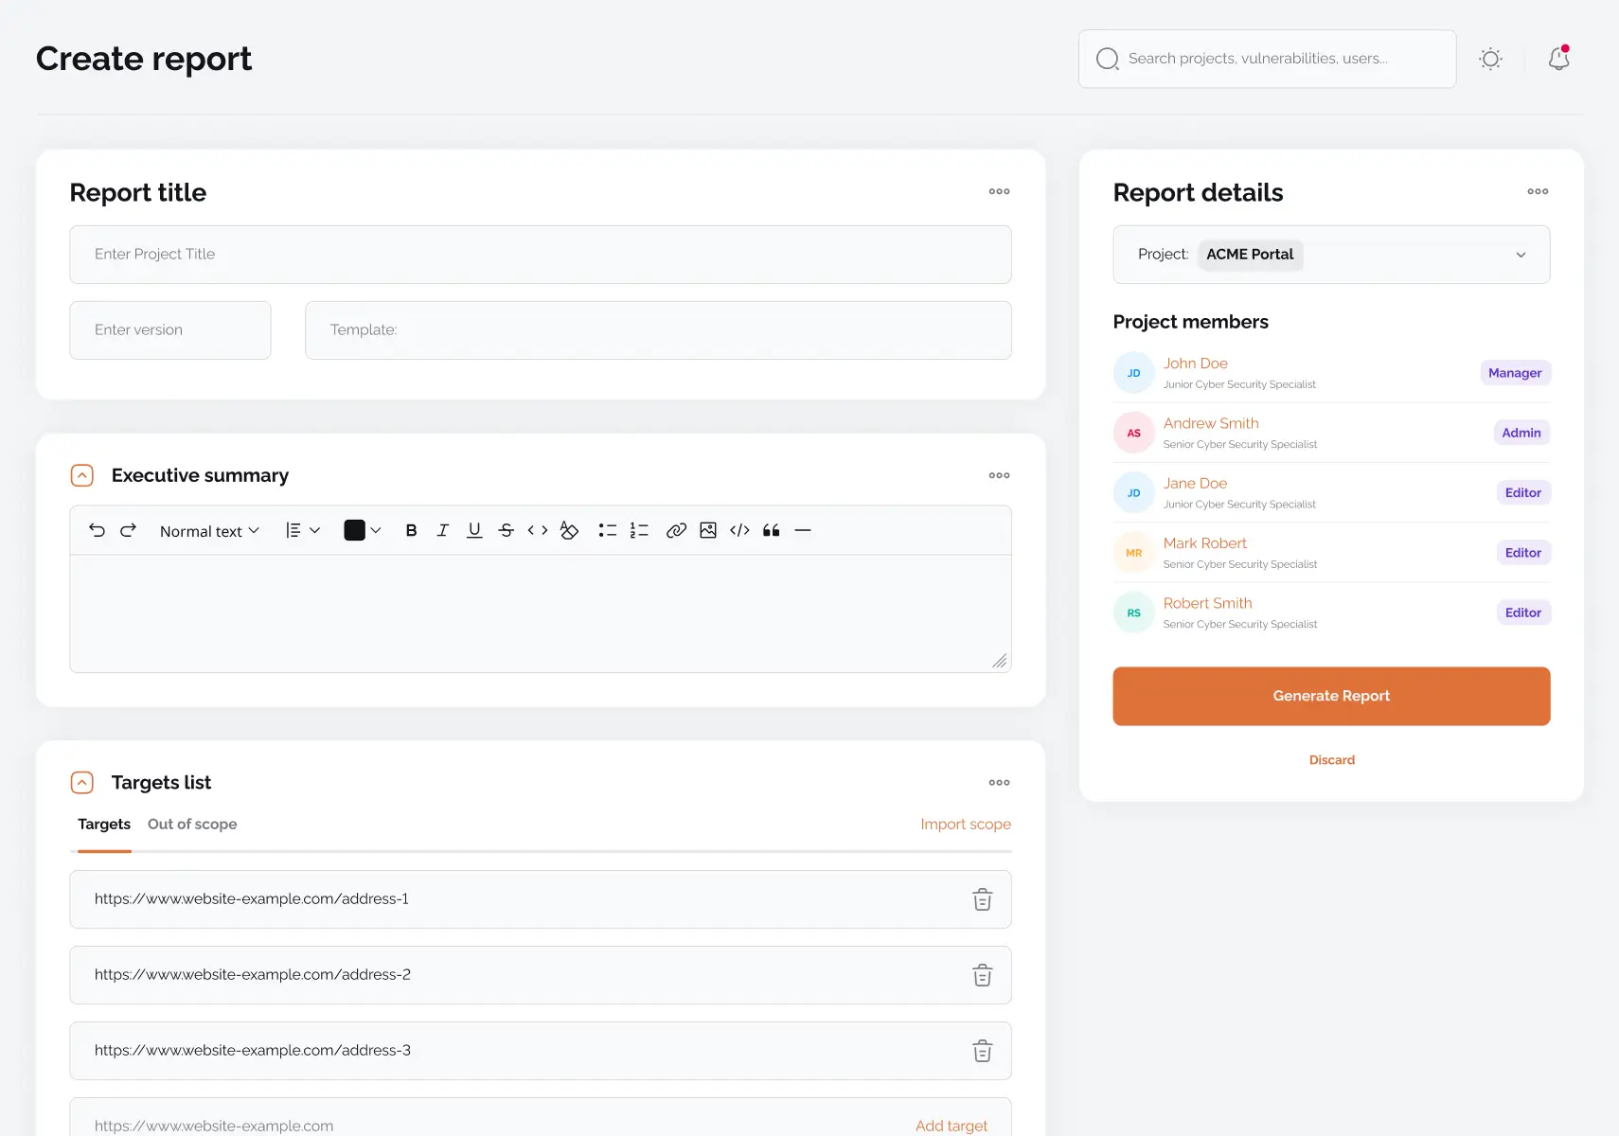
Task: Insert a horizontal divider line
Action: click(803, 530)
